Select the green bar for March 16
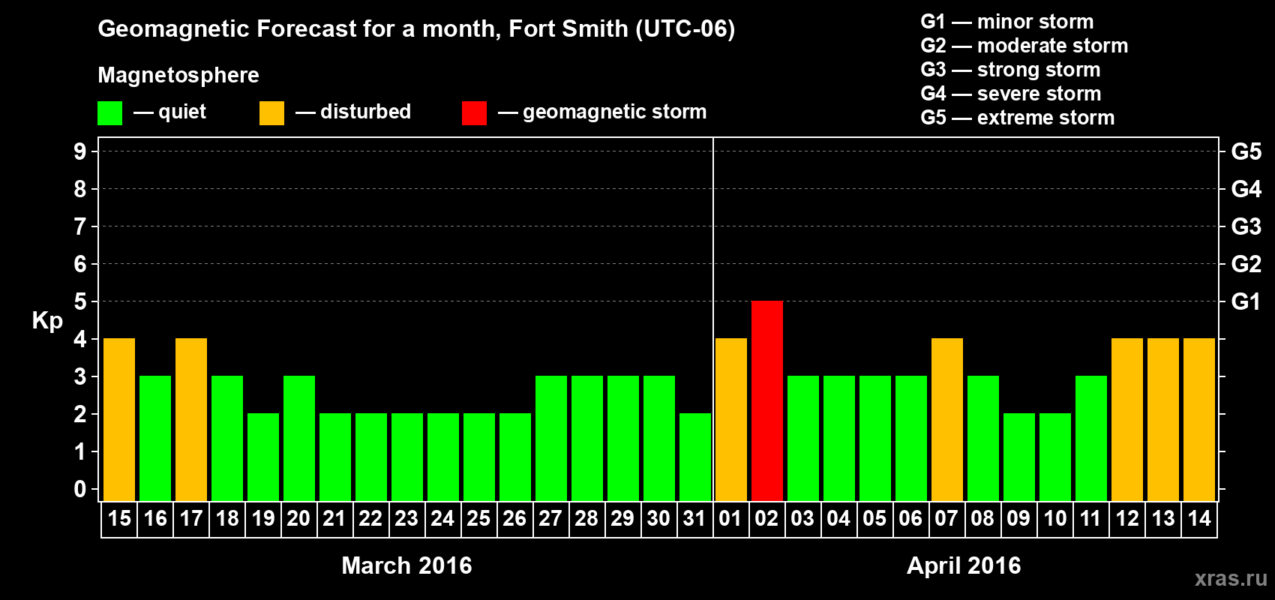Image resolution: width=1275 pixels, height=600 pixels. tap(155, 438)
